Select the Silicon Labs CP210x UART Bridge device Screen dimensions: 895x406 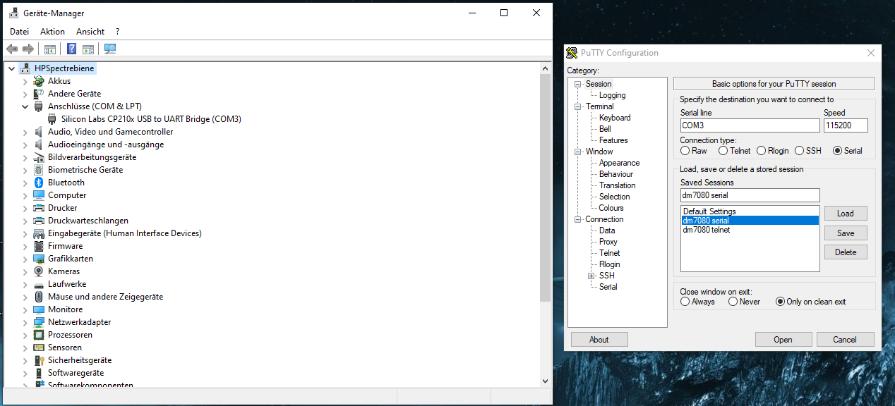click(150, 119)
